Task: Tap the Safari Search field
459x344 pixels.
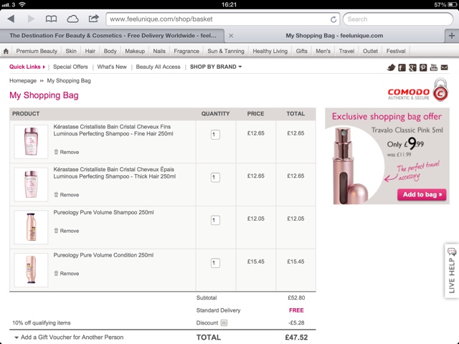Action: [x=398, y=19]
